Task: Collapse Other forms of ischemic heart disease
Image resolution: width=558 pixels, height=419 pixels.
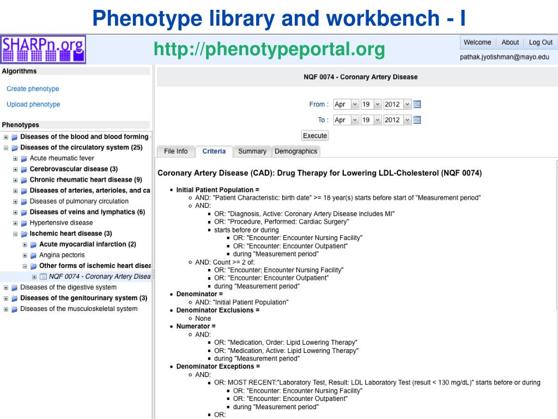Action: (x=25, y=266)
